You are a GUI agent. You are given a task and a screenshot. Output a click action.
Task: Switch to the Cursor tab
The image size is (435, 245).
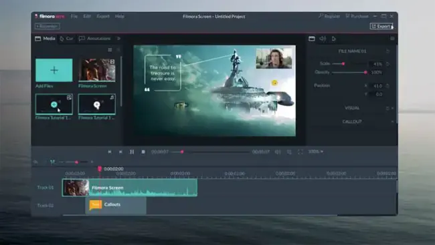(x=66, y=39)
